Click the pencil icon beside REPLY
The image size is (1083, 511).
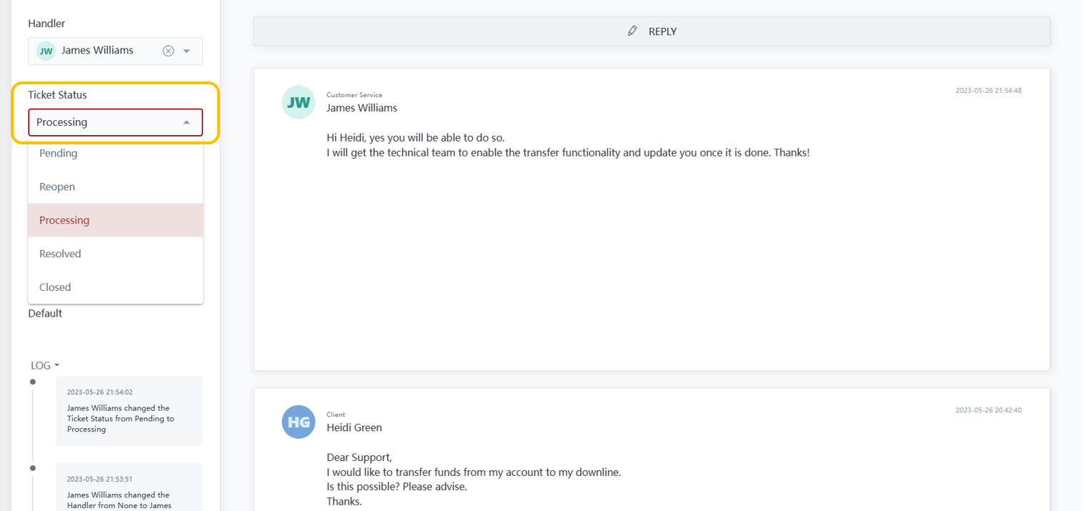tap(632, 31)
